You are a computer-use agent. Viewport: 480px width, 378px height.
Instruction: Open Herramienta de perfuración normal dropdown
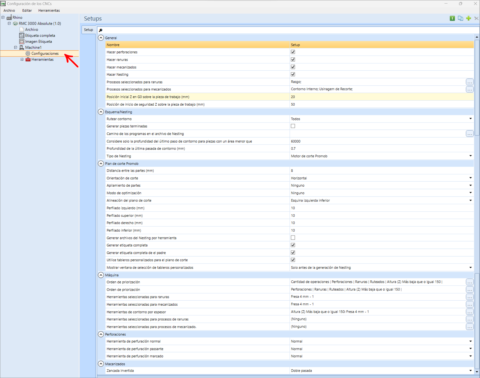470,341
